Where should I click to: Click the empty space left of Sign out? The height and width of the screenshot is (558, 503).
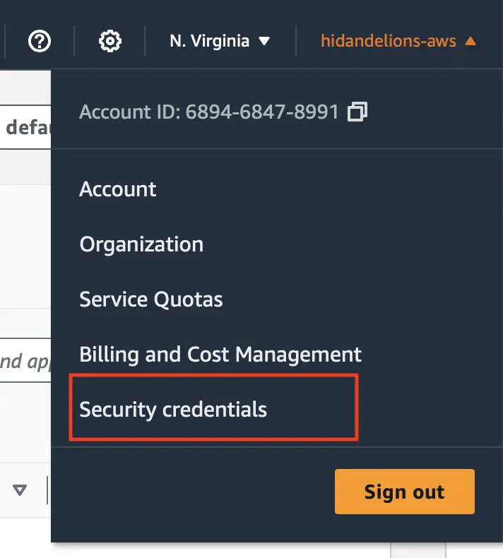pyautogui.click(x=192, y=493)
